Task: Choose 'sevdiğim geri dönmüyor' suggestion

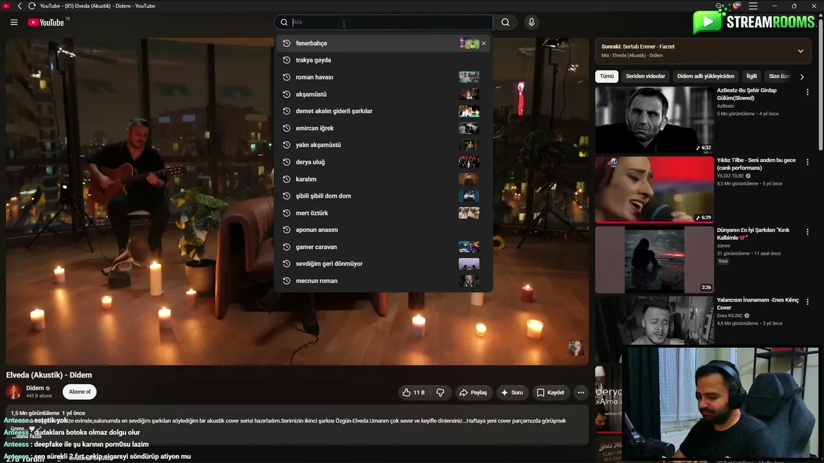Action: pyautogui.click(x=384, y=264)
